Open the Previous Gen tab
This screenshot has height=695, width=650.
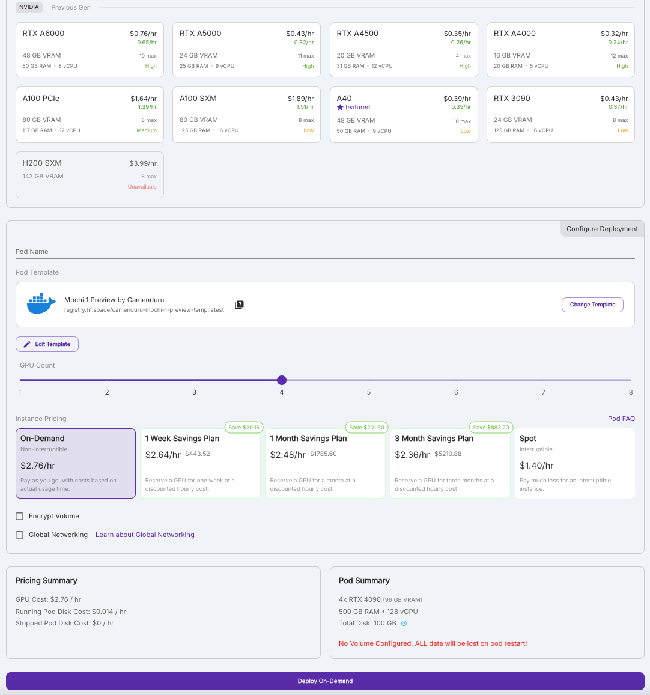71,8
